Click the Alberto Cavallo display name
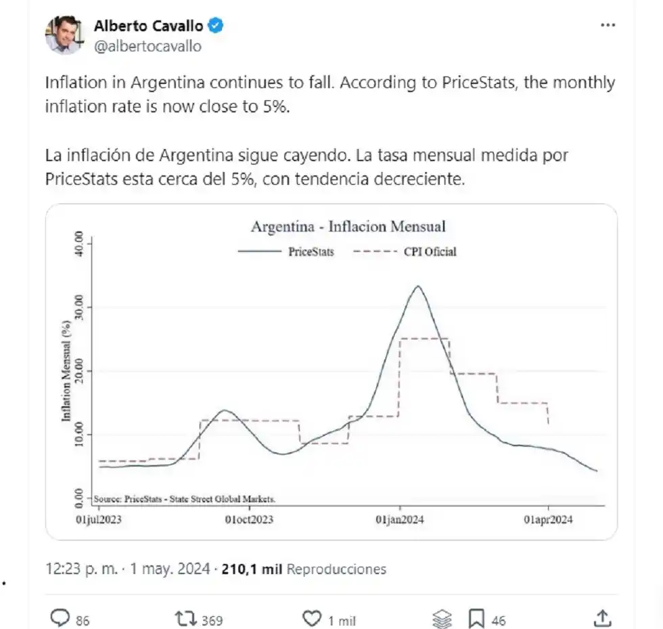Screen dimensions: 663x629 pos(149,26)
